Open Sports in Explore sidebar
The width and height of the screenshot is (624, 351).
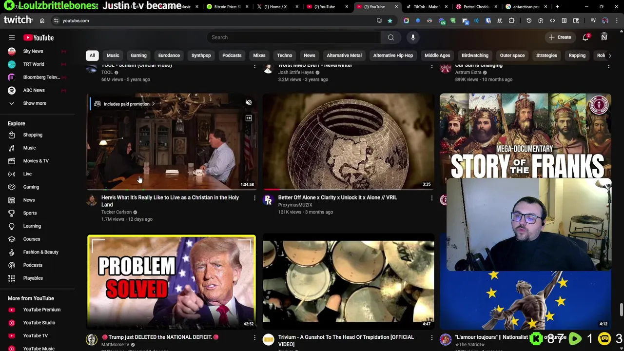30,213
